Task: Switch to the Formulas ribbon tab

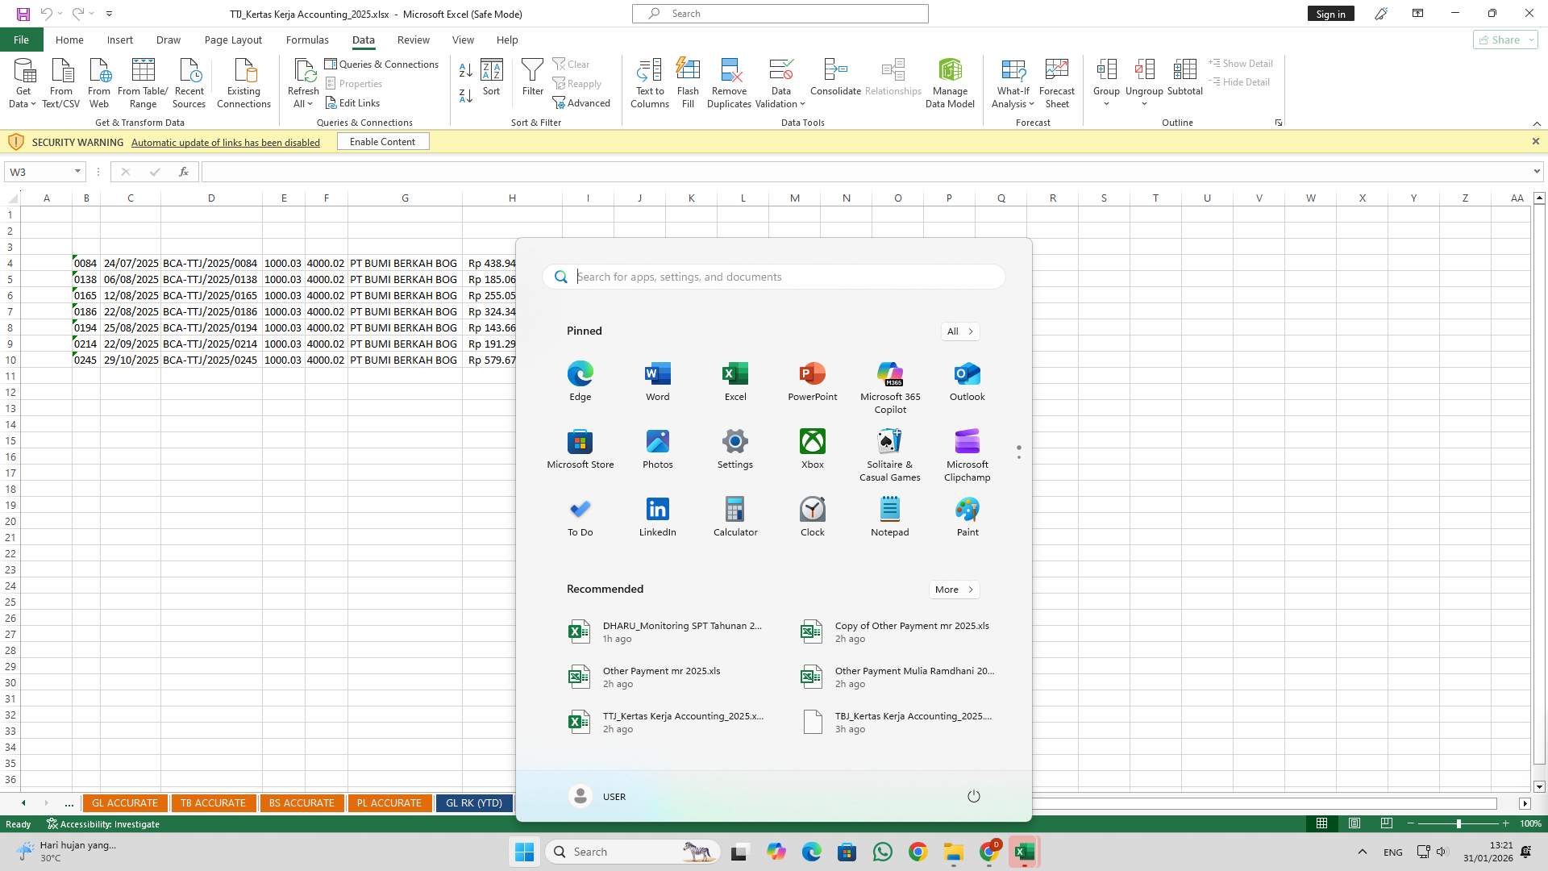Action: coord(307,40)
